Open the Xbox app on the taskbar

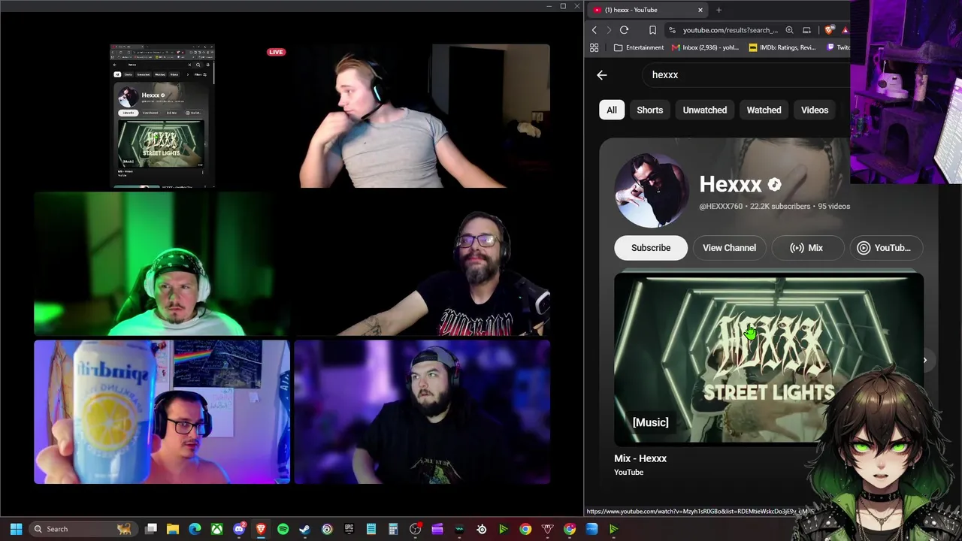click(216, 529)
